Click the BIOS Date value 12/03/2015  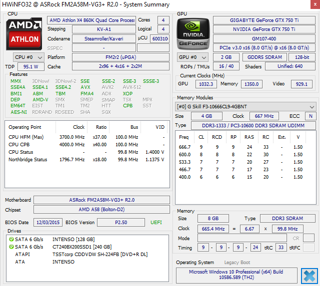48,222
